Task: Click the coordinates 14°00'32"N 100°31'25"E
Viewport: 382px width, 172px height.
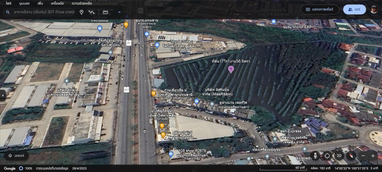Action: click(x=351, y=168)
